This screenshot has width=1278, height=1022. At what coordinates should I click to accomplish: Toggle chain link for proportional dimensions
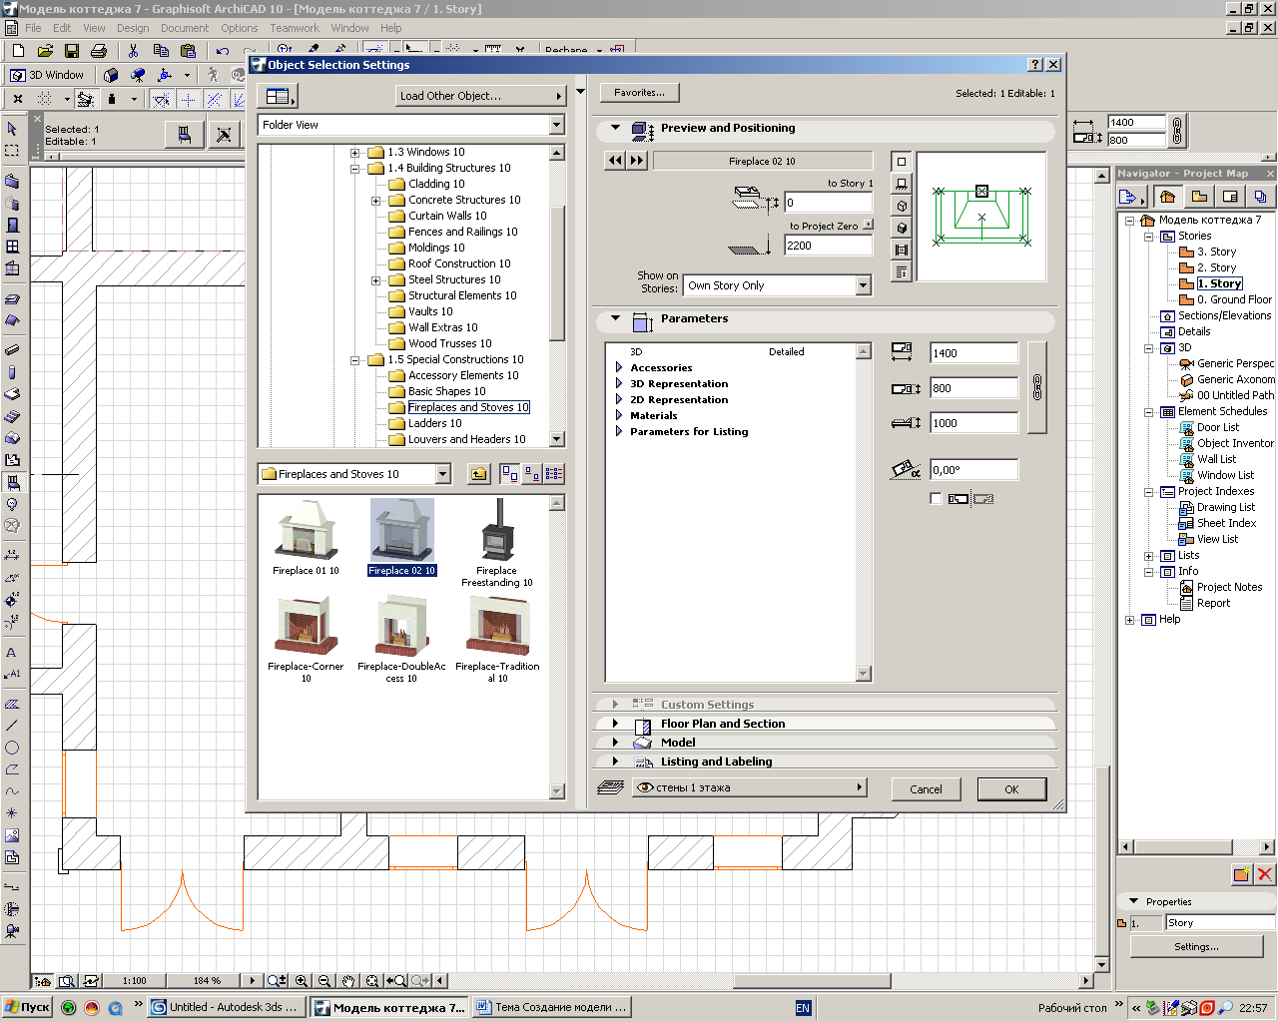coord(1037,387)
